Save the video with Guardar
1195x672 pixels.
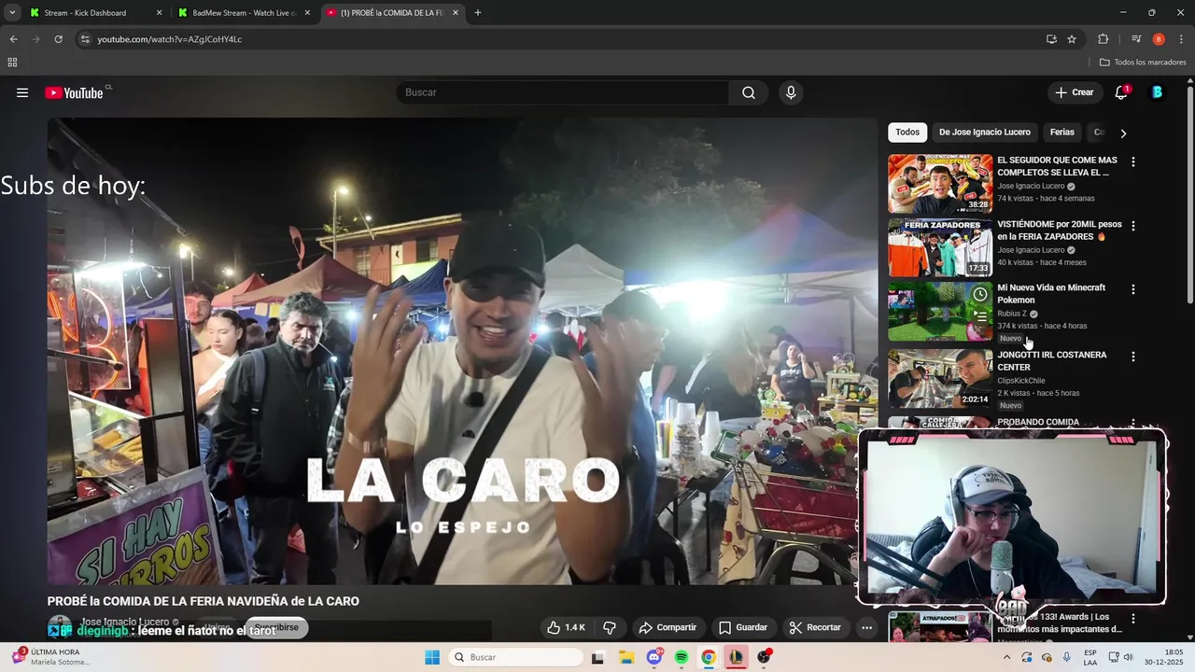point(742,627)
